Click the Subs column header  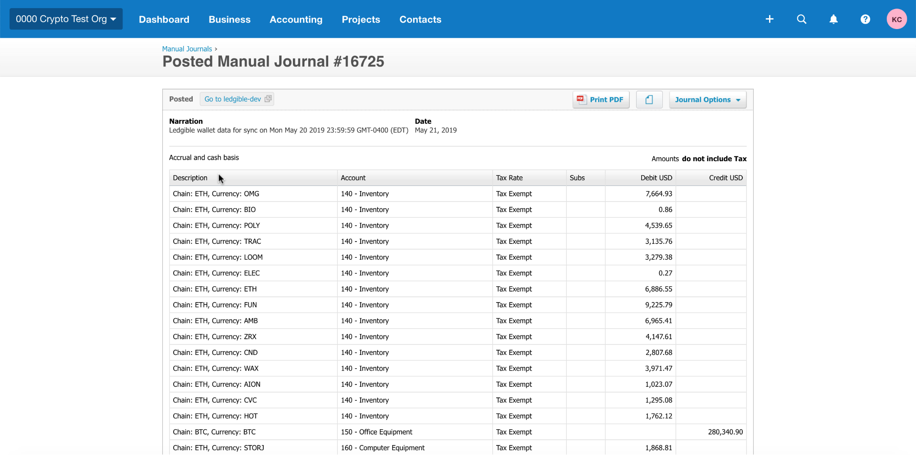pyautogui.click(x=585, y=178)
